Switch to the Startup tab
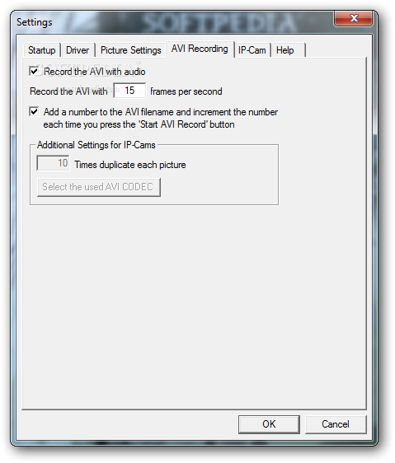The height and width of the screenshot is (463, 395). click(42, 50)
